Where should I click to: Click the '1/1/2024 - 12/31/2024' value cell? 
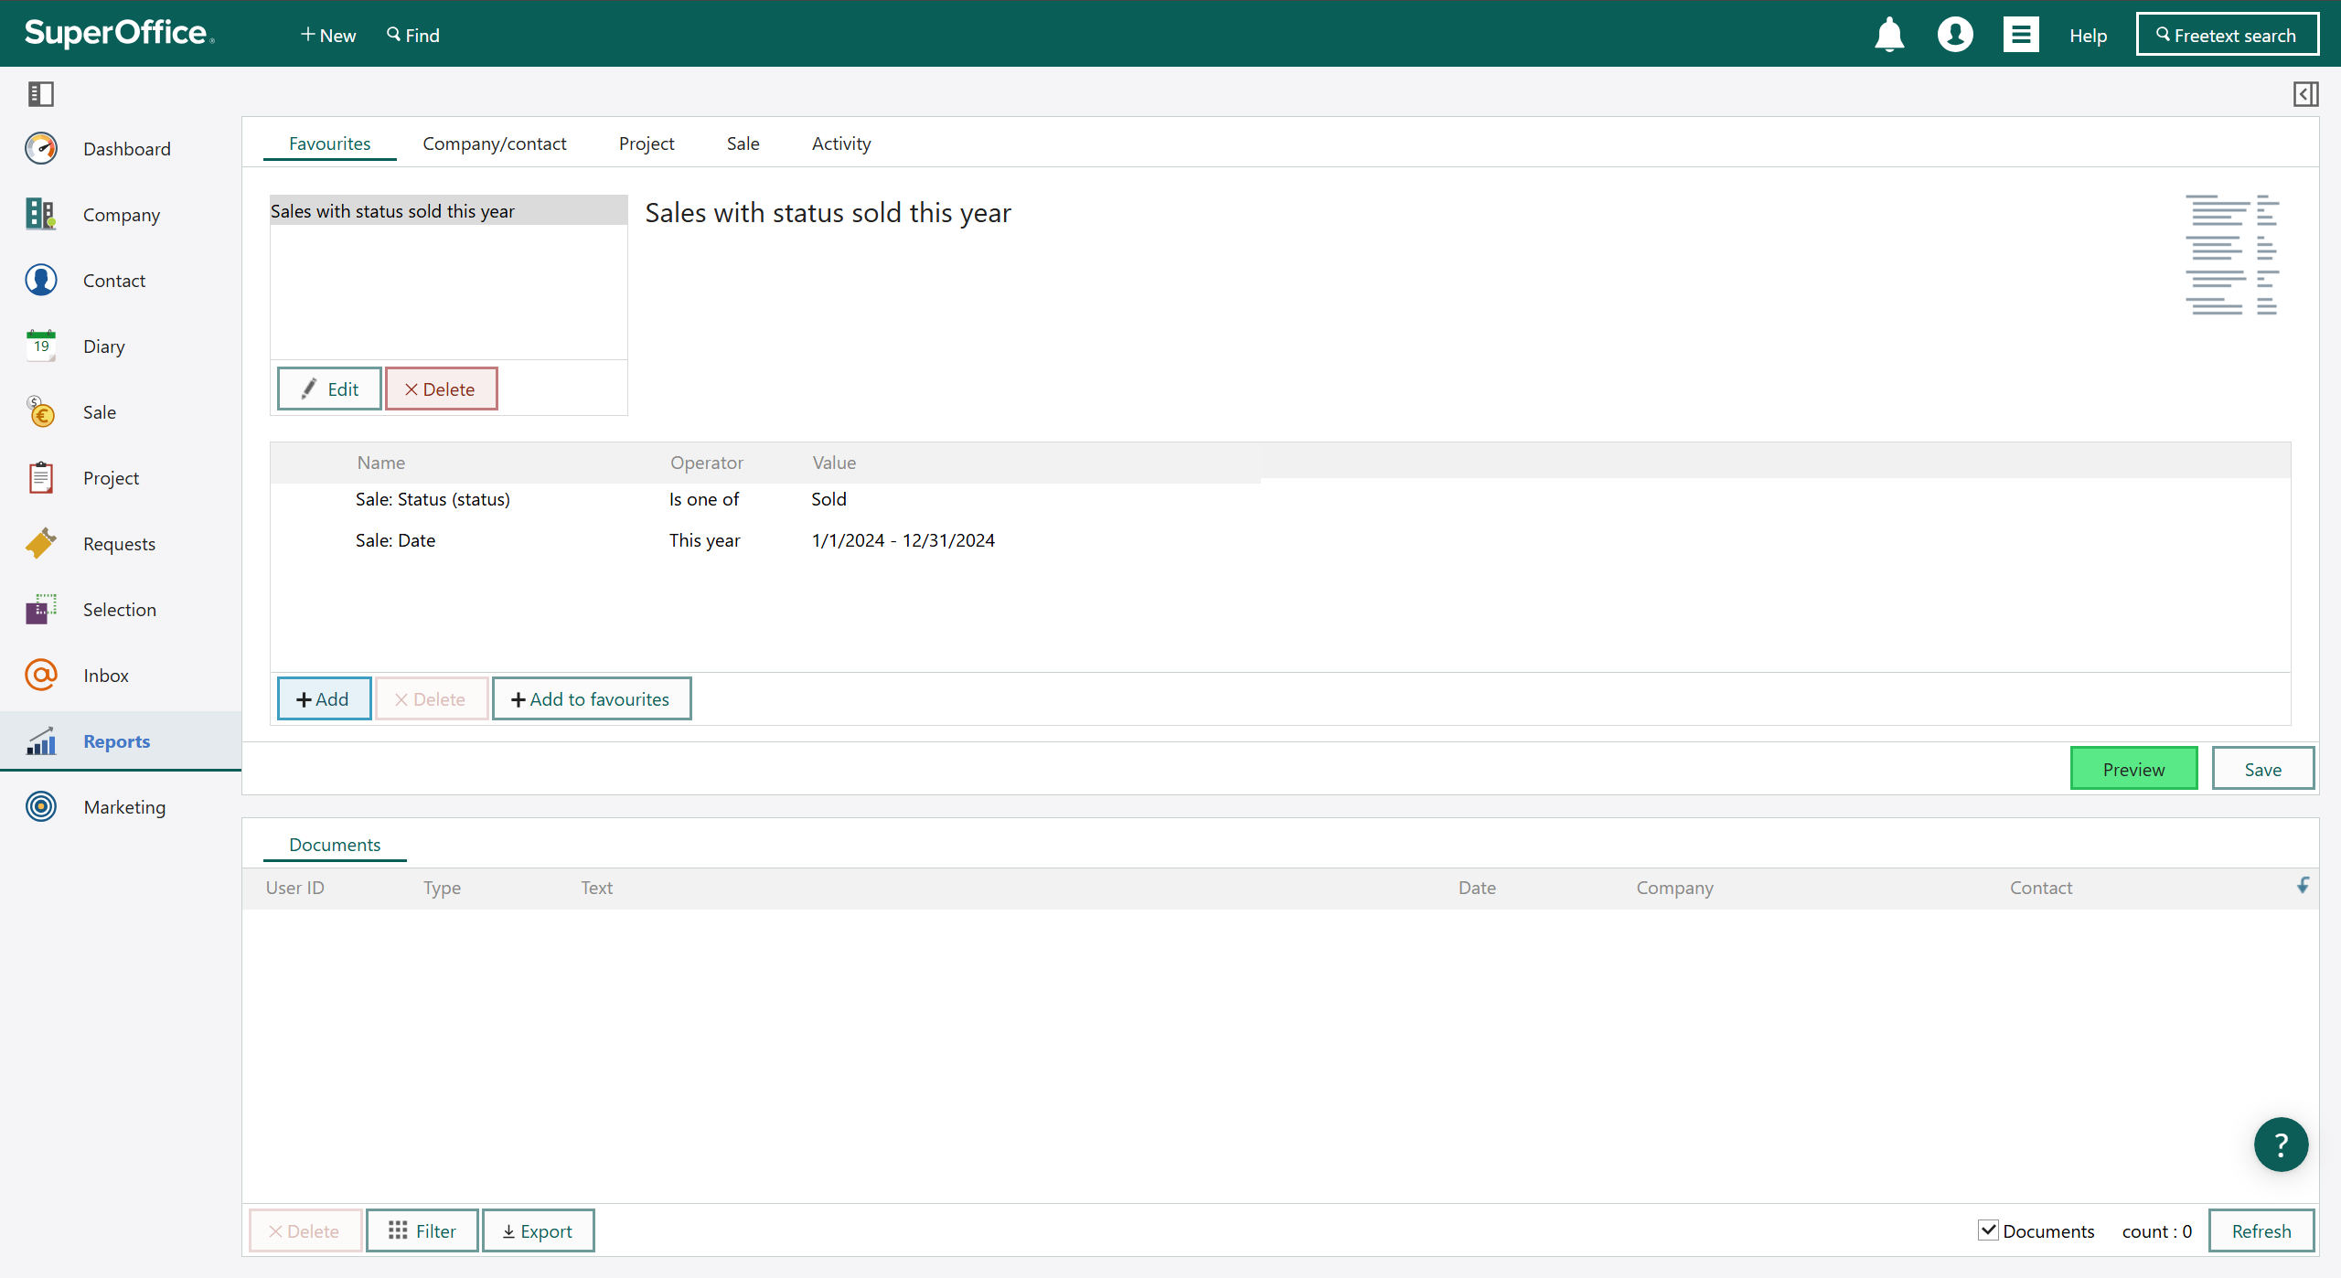tap(903, 540)
